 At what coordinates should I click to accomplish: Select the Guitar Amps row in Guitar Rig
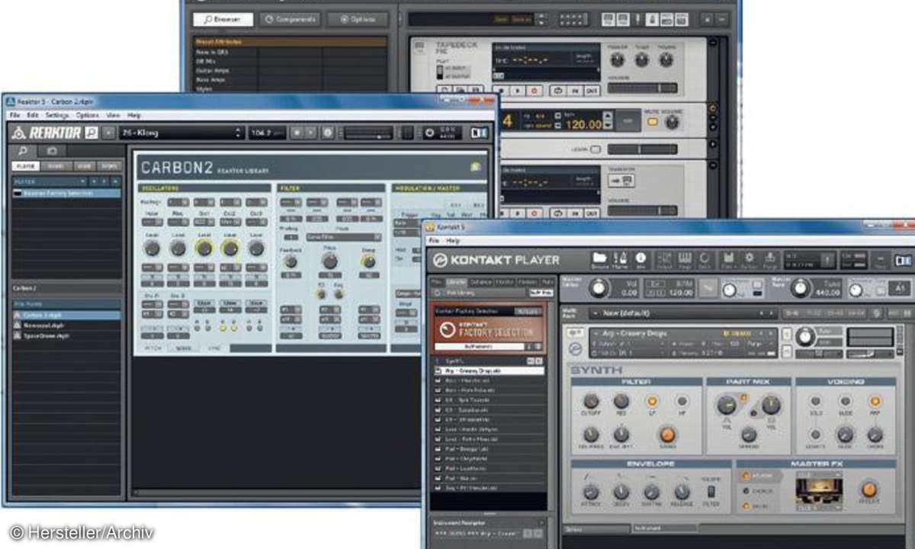tap(290, 70)
